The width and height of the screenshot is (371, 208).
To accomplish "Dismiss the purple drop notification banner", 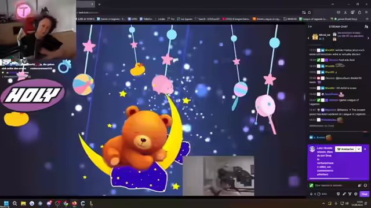I will tap(365, 149).
